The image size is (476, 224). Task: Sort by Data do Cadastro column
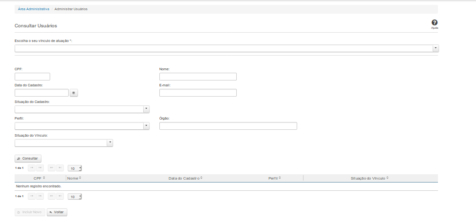coord(185,178)
